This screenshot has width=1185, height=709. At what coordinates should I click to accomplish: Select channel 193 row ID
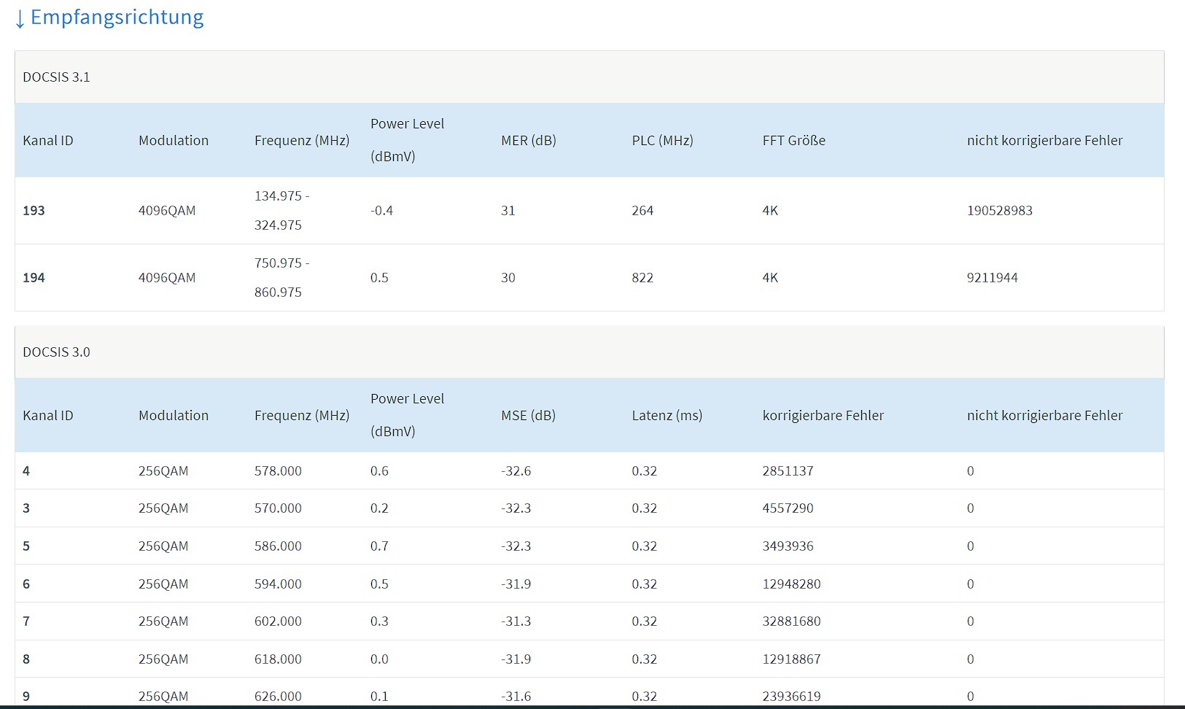tap(34, 211)
